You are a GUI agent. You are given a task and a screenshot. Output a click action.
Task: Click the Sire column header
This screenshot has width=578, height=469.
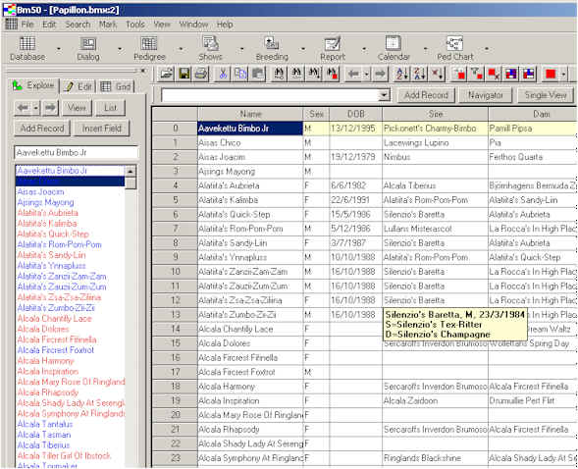(x=435, y=114)
